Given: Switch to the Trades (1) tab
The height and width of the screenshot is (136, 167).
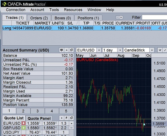Looking at the screenshot, I should (15, 18).
